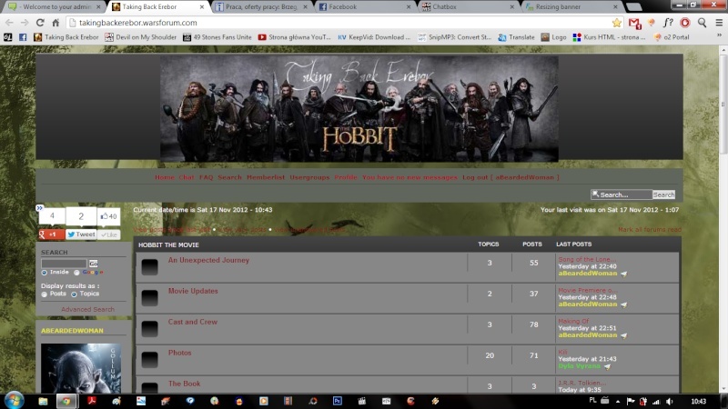
Task: Click the Facebook Like button
Action: tap(109, 234)
